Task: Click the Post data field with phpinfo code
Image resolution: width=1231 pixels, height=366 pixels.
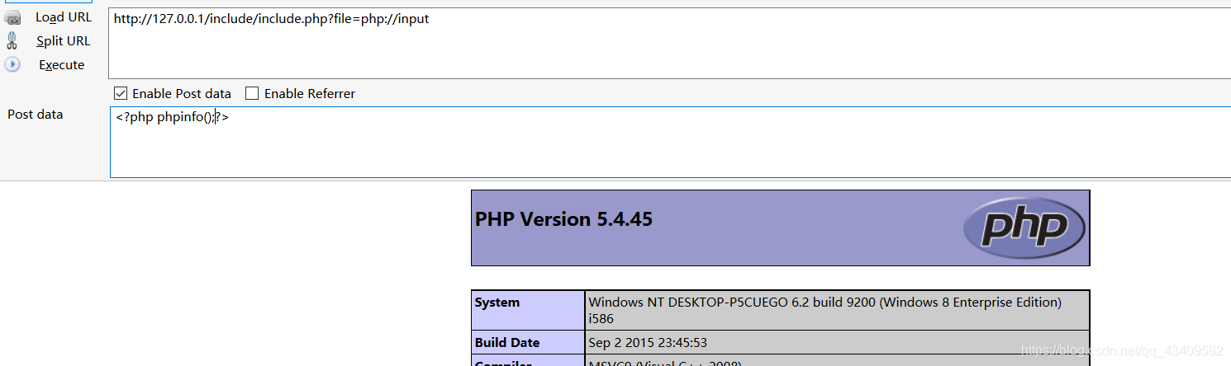Action: (669, 142)
